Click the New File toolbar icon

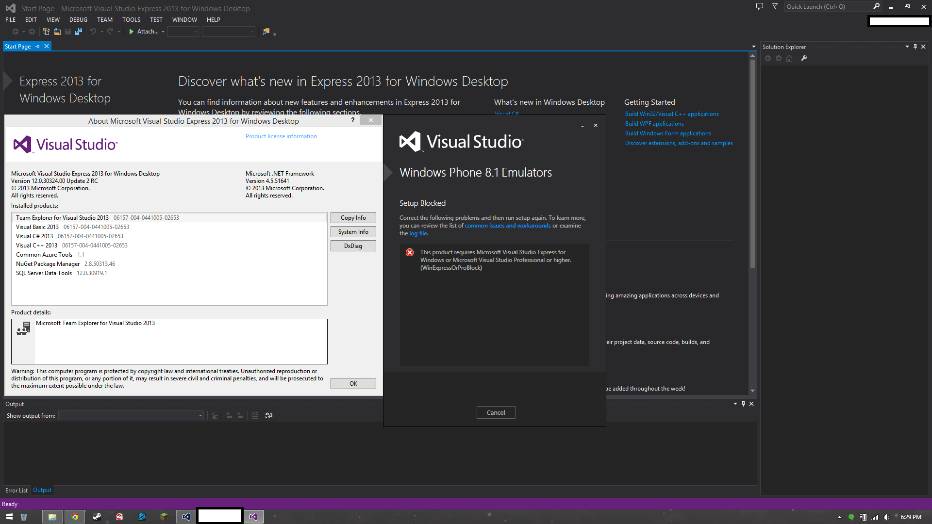[x=46, y=32]
